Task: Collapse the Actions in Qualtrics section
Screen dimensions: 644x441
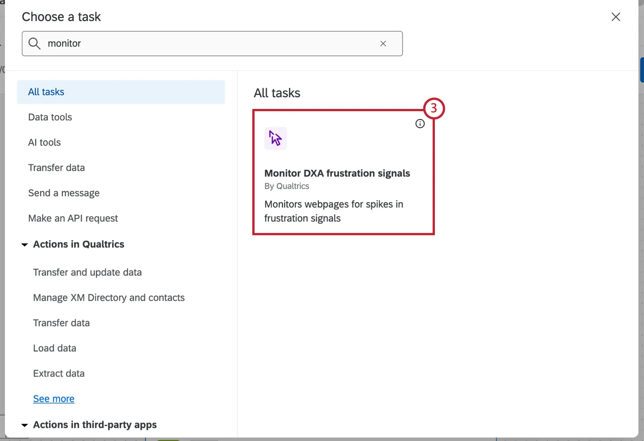Action: (25, 245)
